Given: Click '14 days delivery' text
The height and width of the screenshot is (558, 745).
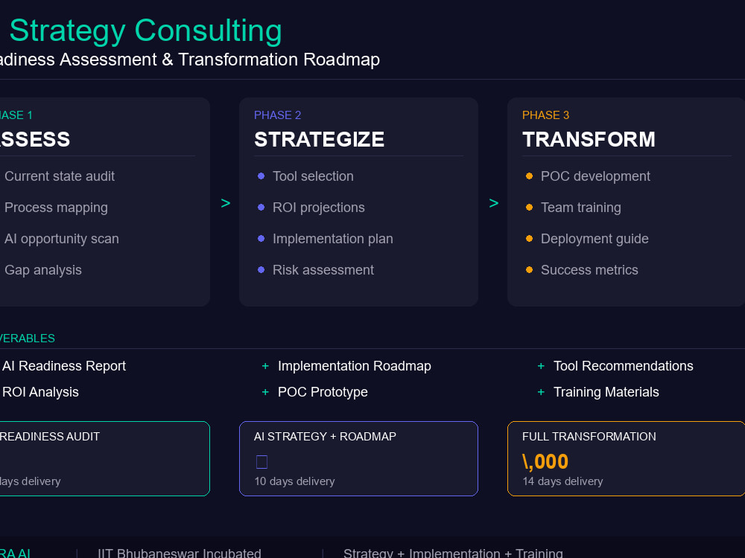Looking at the screenshot, I should [562, 481].
